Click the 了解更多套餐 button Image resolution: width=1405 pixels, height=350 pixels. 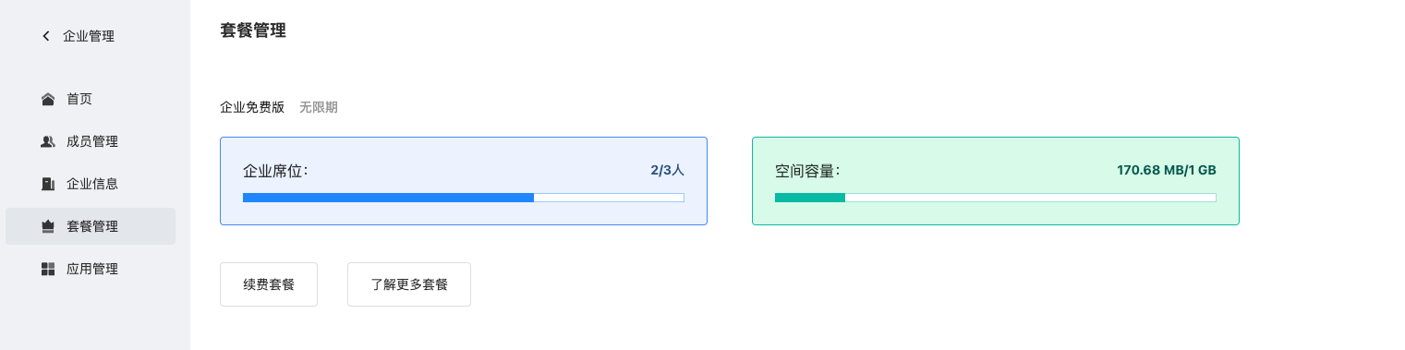pyautogui.click(x=409, y=284)
